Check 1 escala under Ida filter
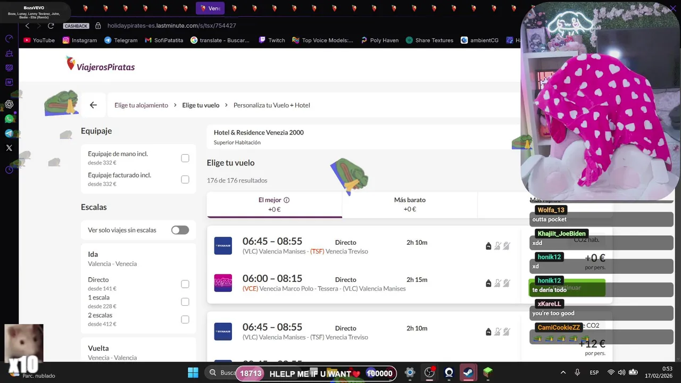 pyautogui.click(x=185, y=302)
